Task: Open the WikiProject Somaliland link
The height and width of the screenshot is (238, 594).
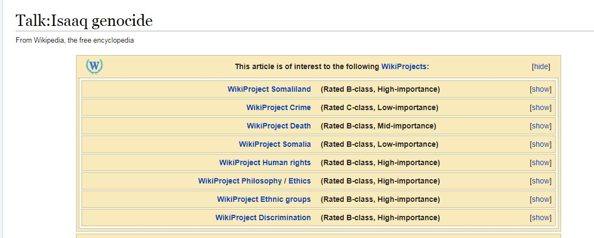Action: [269, 90]
